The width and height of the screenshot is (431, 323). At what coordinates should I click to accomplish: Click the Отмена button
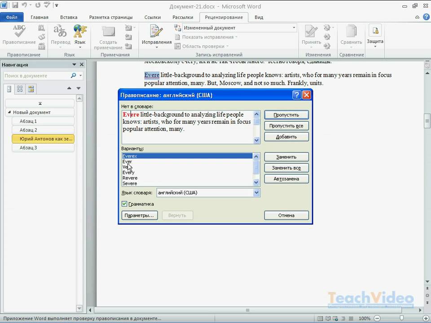click(286, 215)
